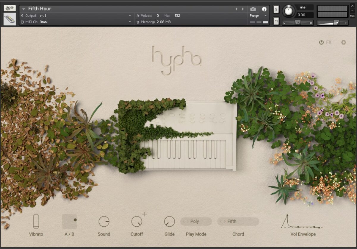Click the Voices count value 0

[x=158, y=15]
